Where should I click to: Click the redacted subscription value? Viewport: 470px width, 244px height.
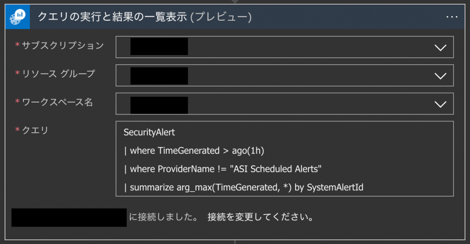coord(159,46)
